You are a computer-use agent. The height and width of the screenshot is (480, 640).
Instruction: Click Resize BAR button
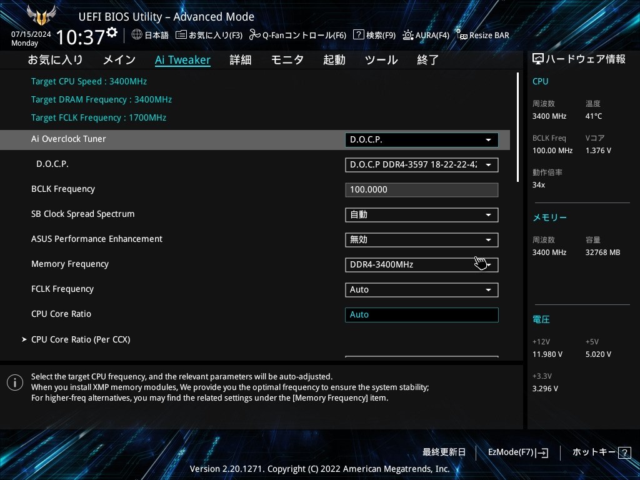click(482, 35)
